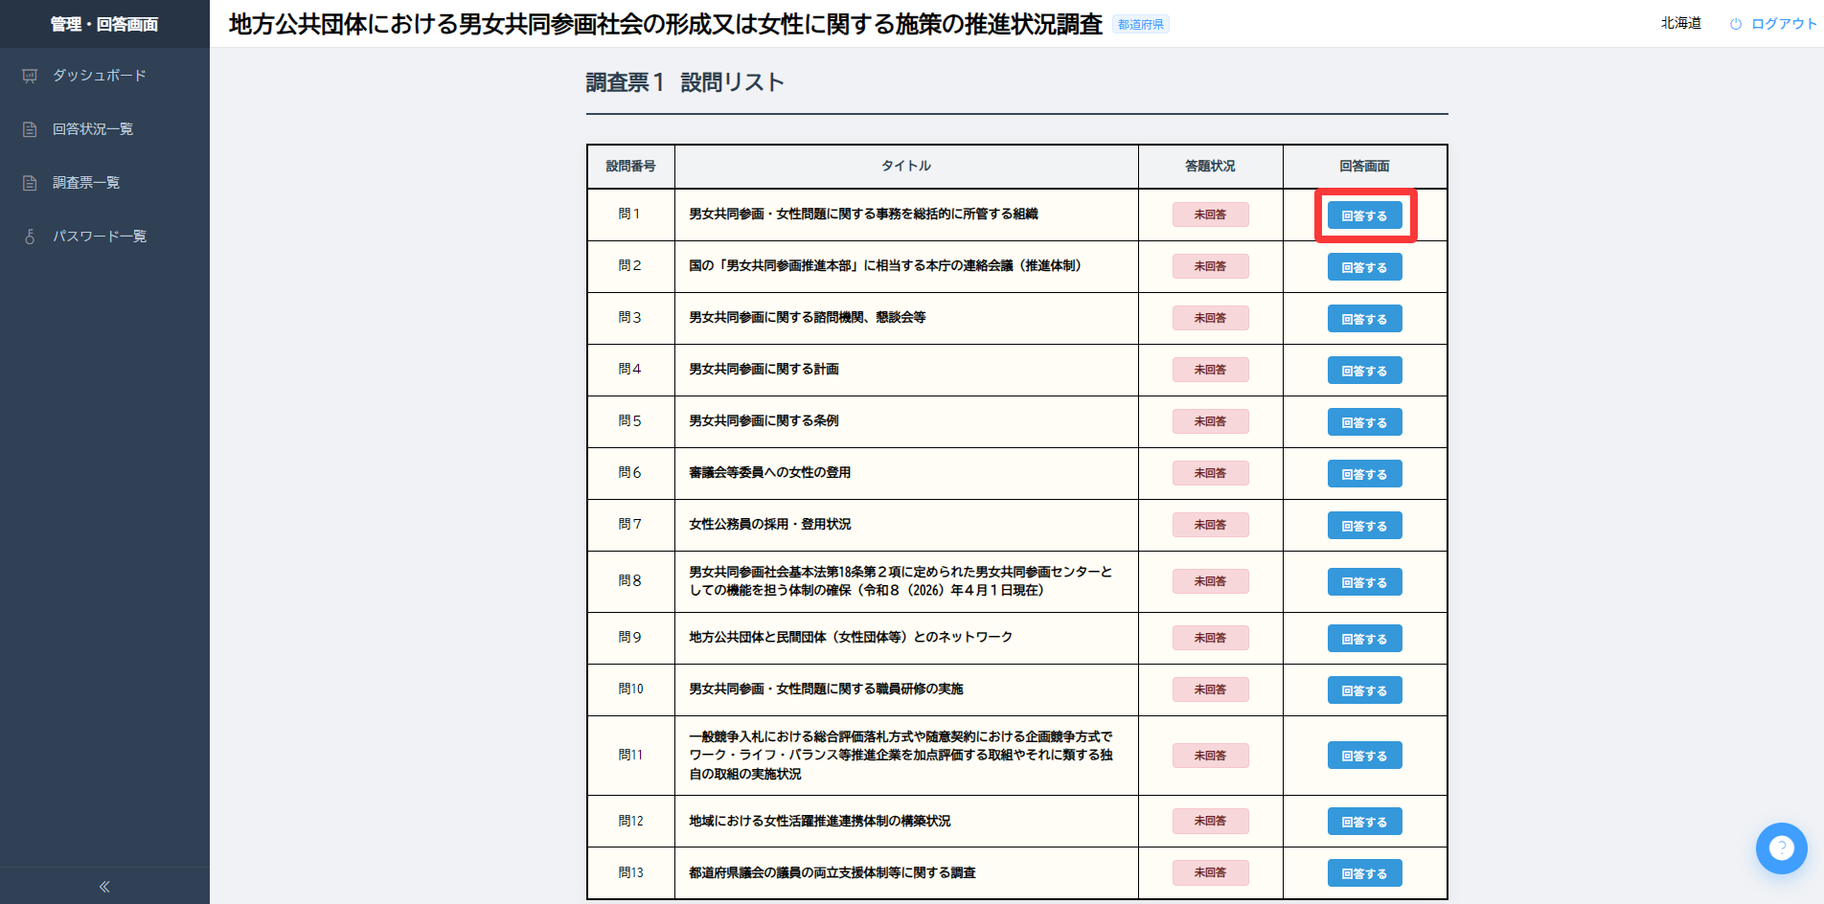Click 回答する button for 問2

coord(1364,267)
